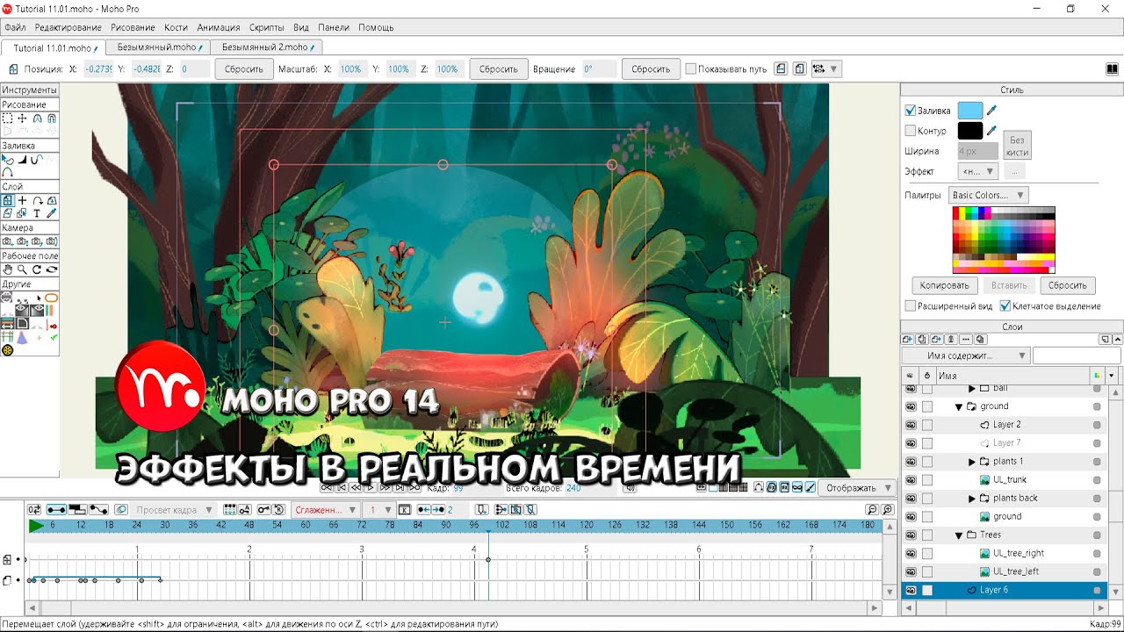The height and width of the screenshot is (632, 1124).
Task: Select the Text layer tool (T)
Action: point(37,213)
